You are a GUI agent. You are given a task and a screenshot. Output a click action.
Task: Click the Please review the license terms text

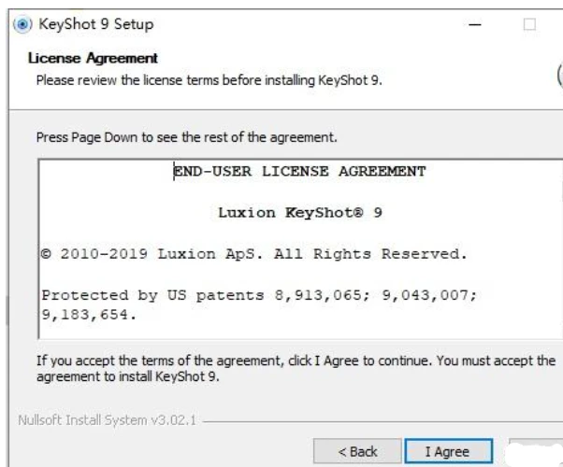pos(209,80)
